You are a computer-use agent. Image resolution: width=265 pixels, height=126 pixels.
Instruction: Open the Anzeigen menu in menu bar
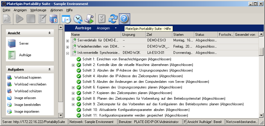[x=20, y=10]
